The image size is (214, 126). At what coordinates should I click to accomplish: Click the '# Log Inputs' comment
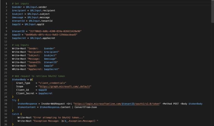(x=20, y=45)
